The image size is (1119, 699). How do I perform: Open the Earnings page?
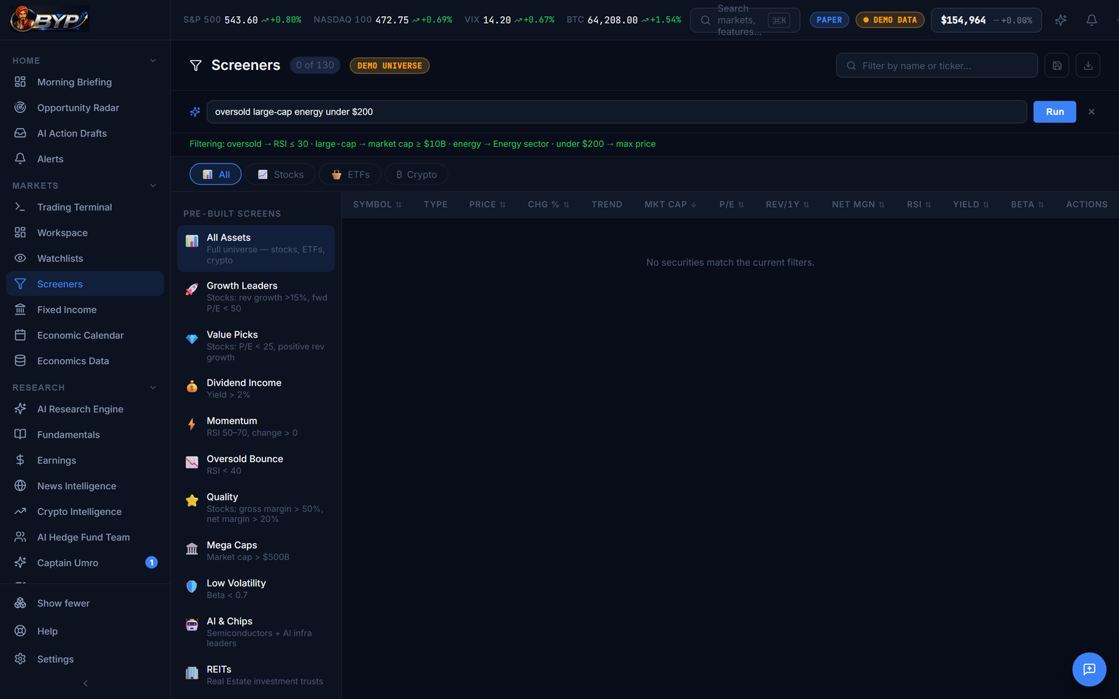click(85, 461)
